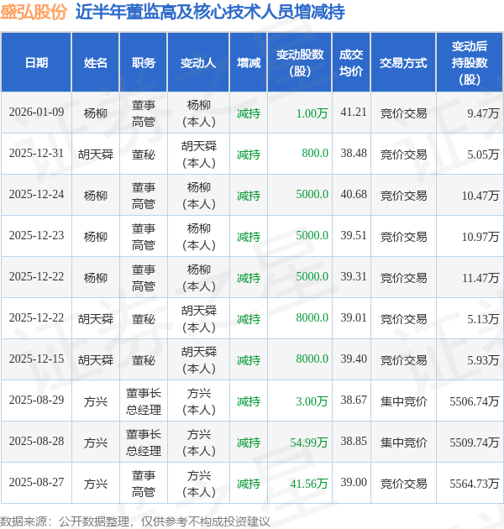The image size is (504, 529).
Task: Click the average price 40.68
Action: coord(354,194)
